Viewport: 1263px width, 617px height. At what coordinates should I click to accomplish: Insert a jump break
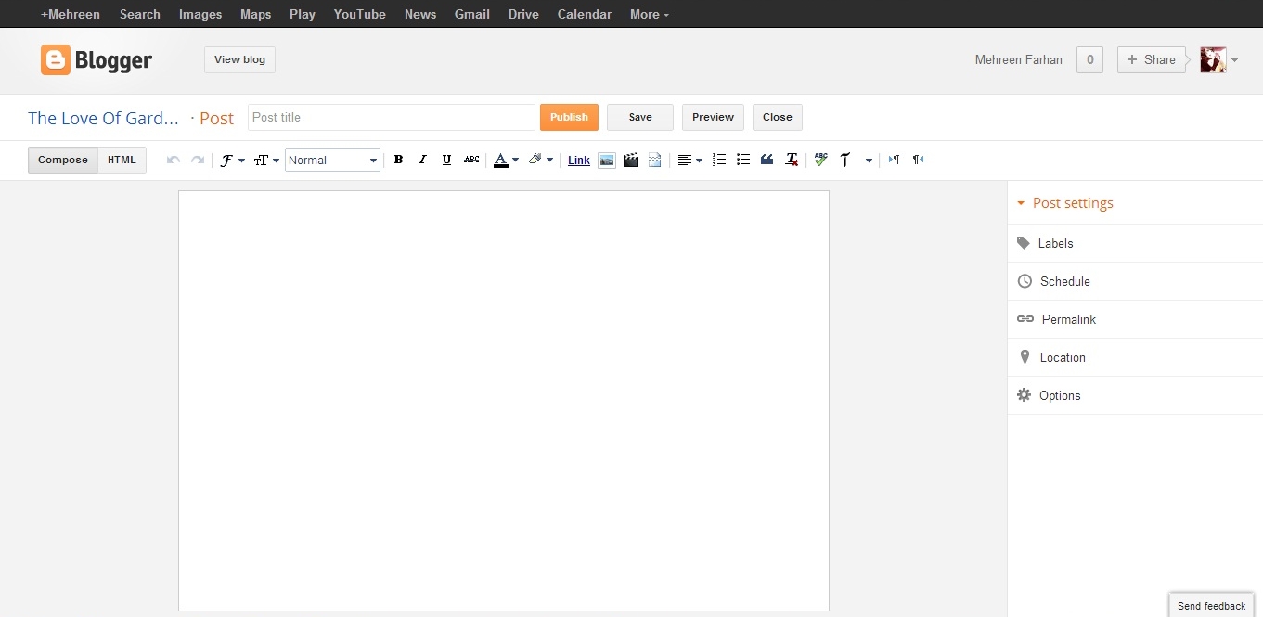(x=654, y=160)
